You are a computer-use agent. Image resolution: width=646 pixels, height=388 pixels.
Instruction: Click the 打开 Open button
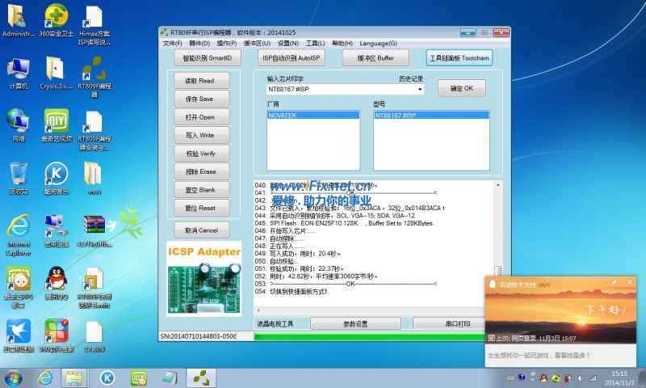point(201,117)
